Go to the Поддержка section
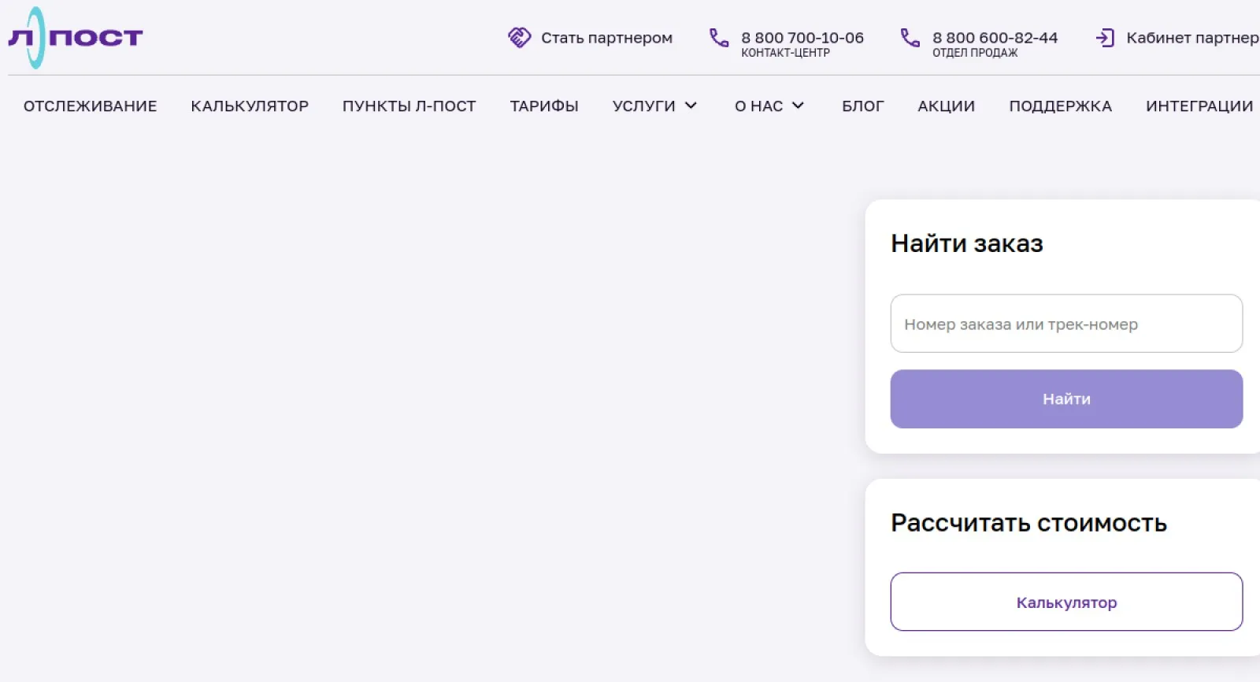 click(x=1060, y=106)
